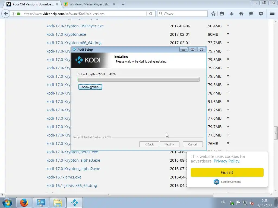Click the vertical scrollbar thumb

[x=276, y=133]
